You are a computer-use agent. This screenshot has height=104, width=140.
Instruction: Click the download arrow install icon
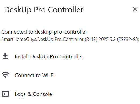5,56
